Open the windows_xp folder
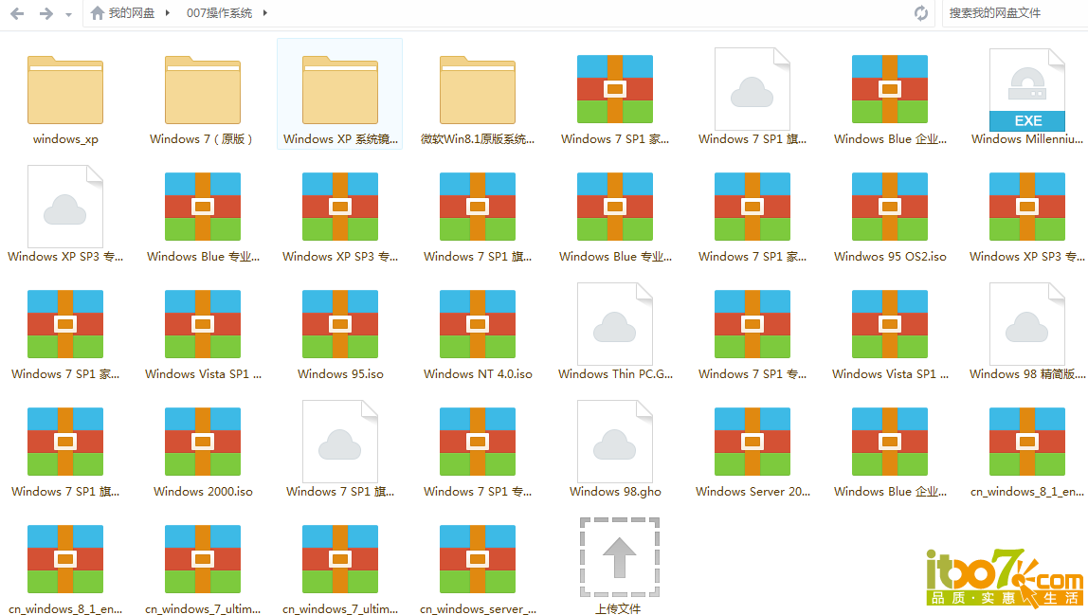The image size is (1088, 615). pos(65,90)
